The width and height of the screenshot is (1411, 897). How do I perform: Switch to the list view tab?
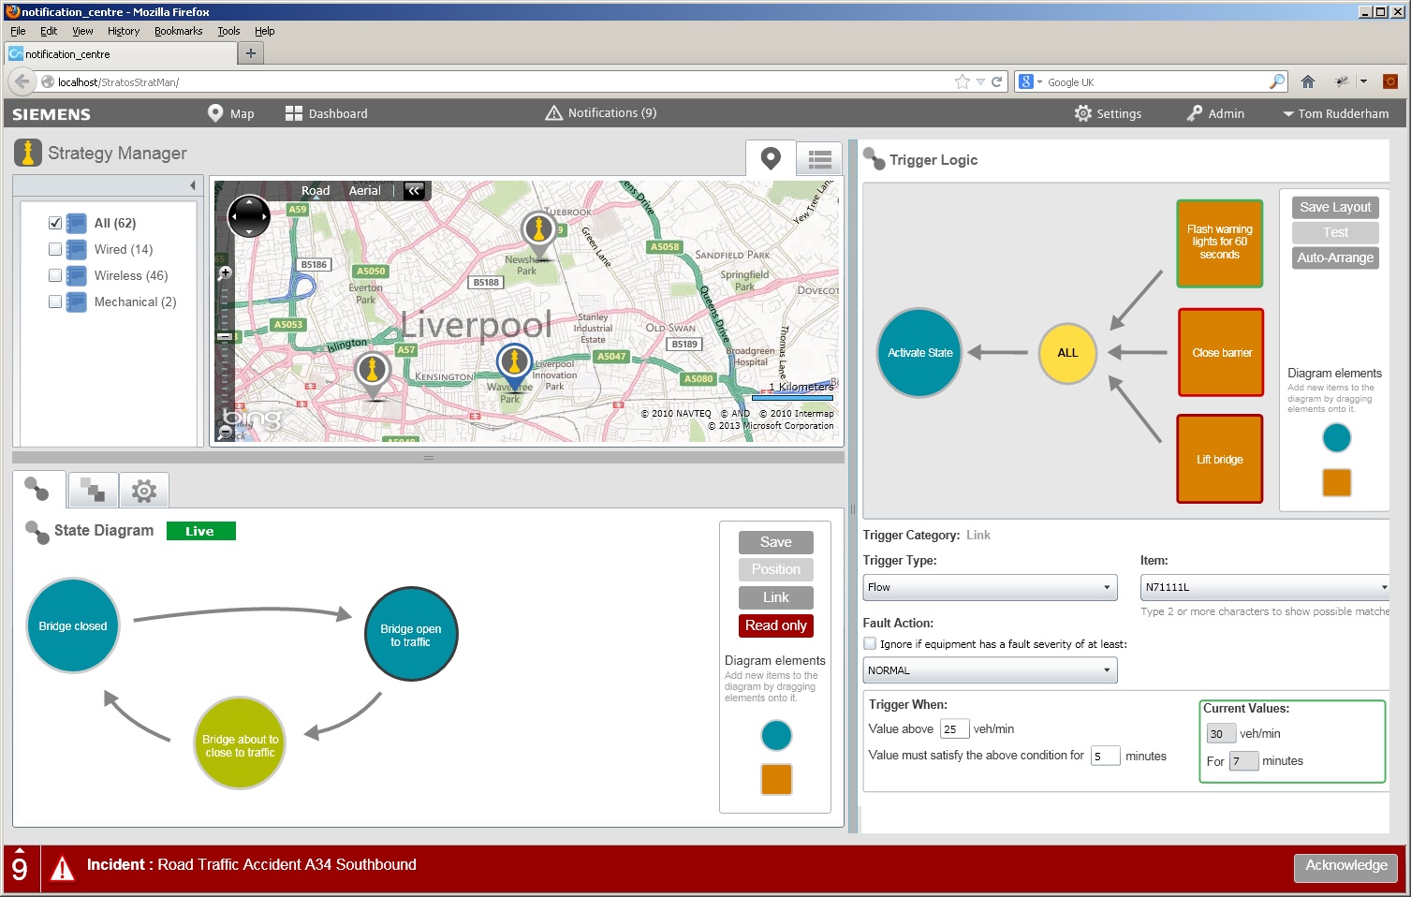point(819,159)
